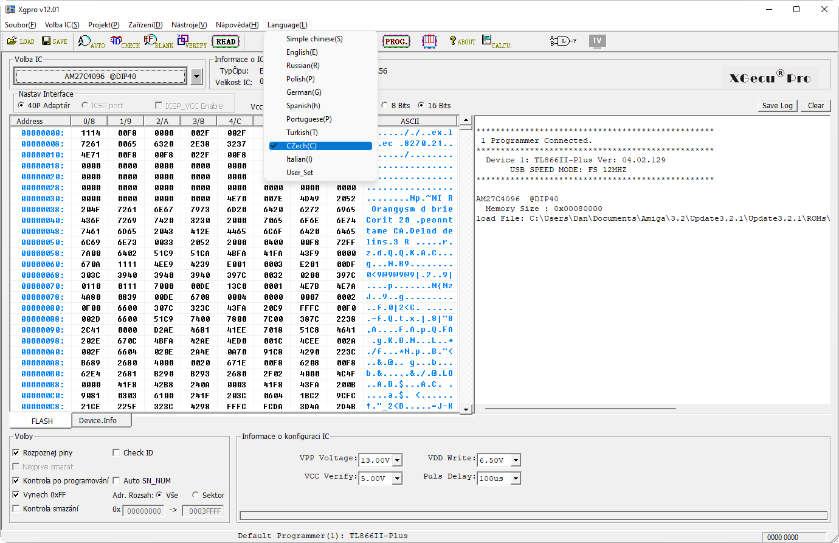This screenshot has height=543, width=839.
Task: Click the LOAD file toolbar icon
Action: [x=21, y=41]
